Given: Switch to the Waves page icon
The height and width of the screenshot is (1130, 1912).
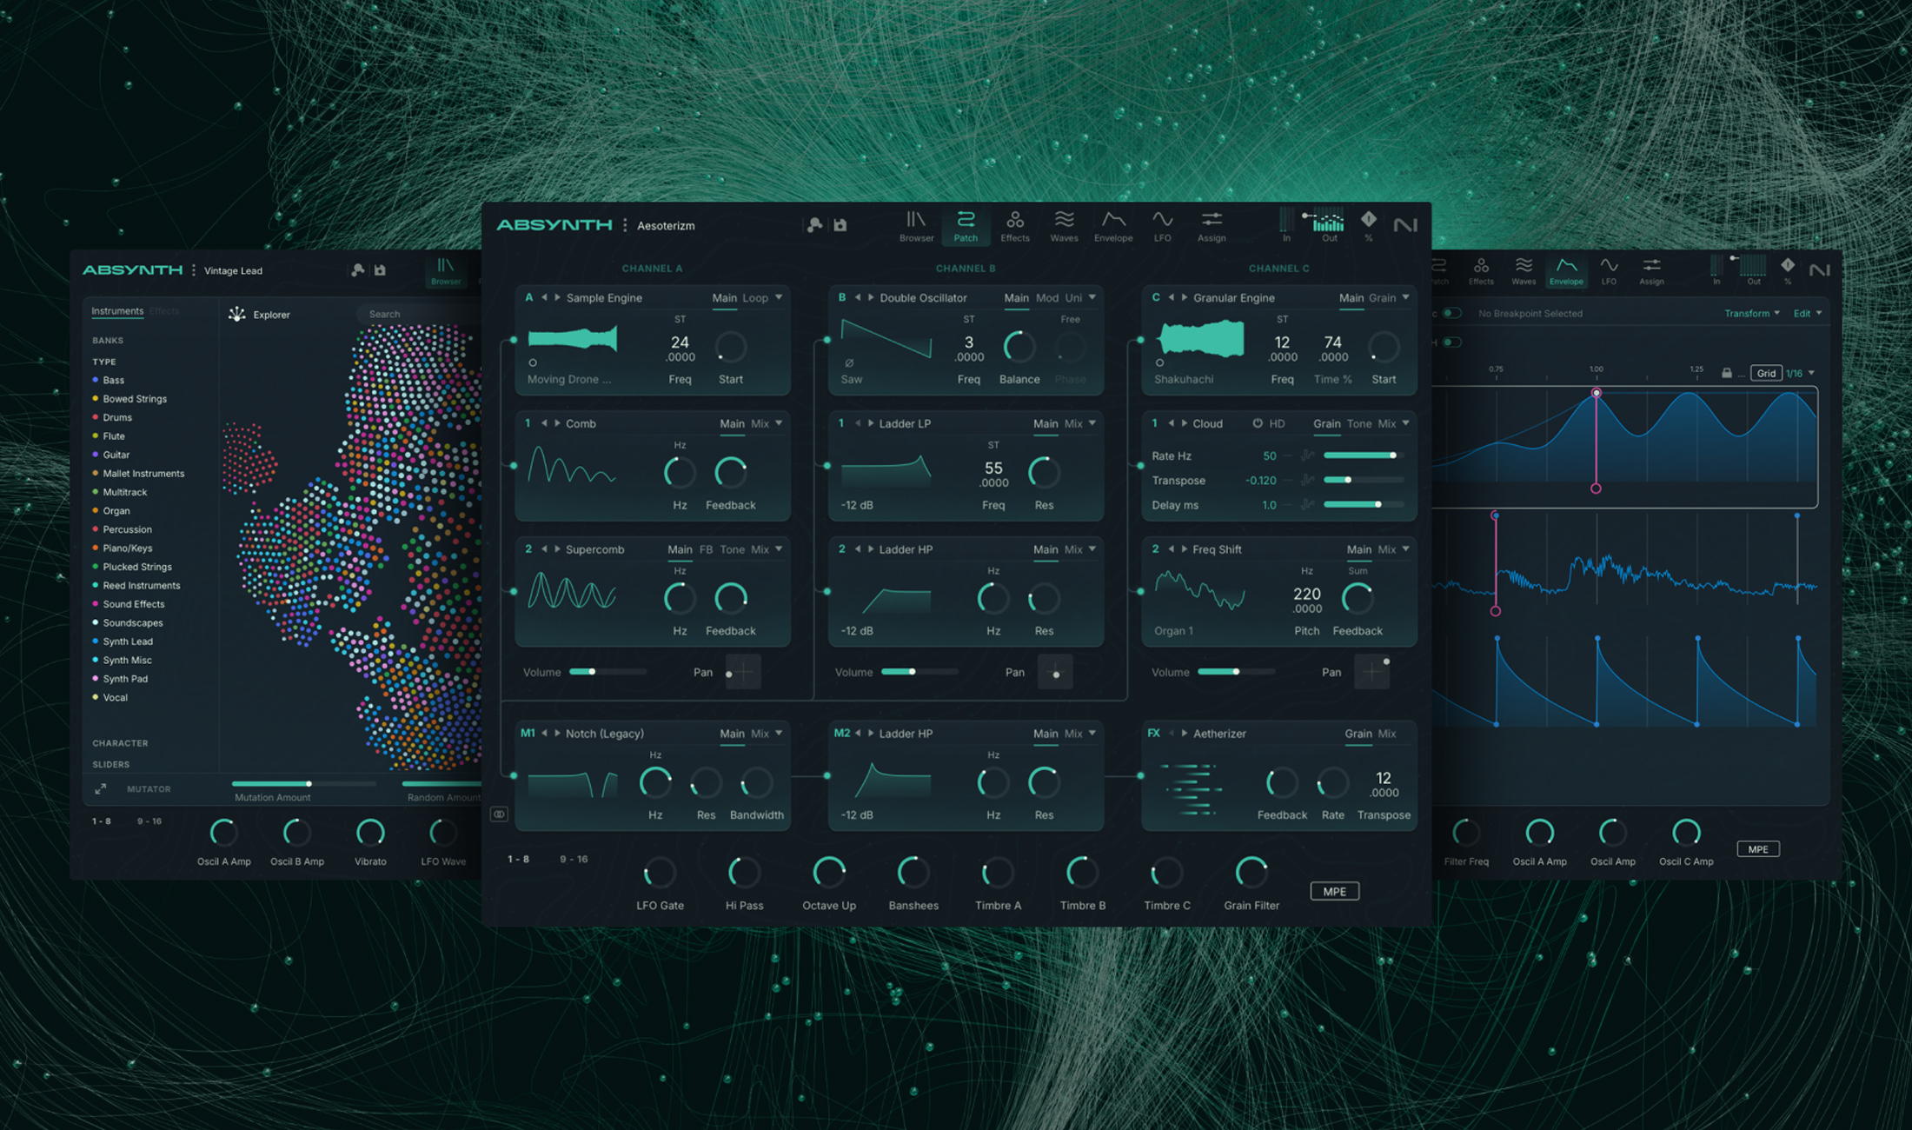Looking at the screenshot, I should pos(1064,224).
